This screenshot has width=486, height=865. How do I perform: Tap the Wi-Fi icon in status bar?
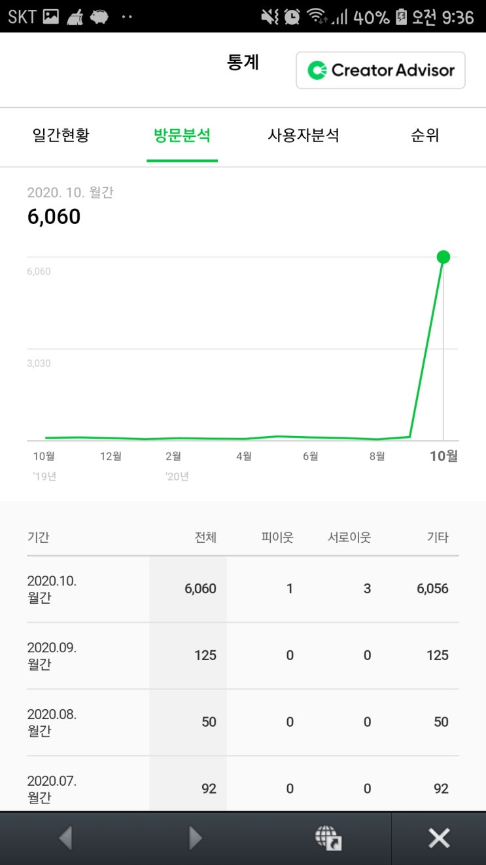tap(316, 16)
